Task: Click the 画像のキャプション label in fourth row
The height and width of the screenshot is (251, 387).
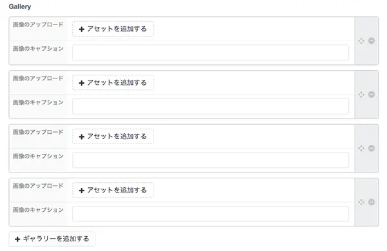Action: coord(38,210)
